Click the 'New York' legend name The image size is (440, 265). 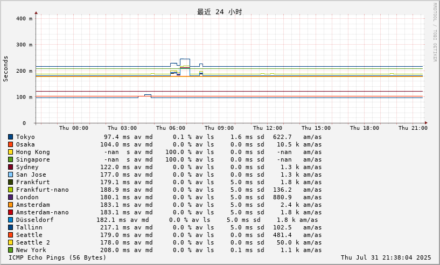pyautogui.click(x=31, y=250)
